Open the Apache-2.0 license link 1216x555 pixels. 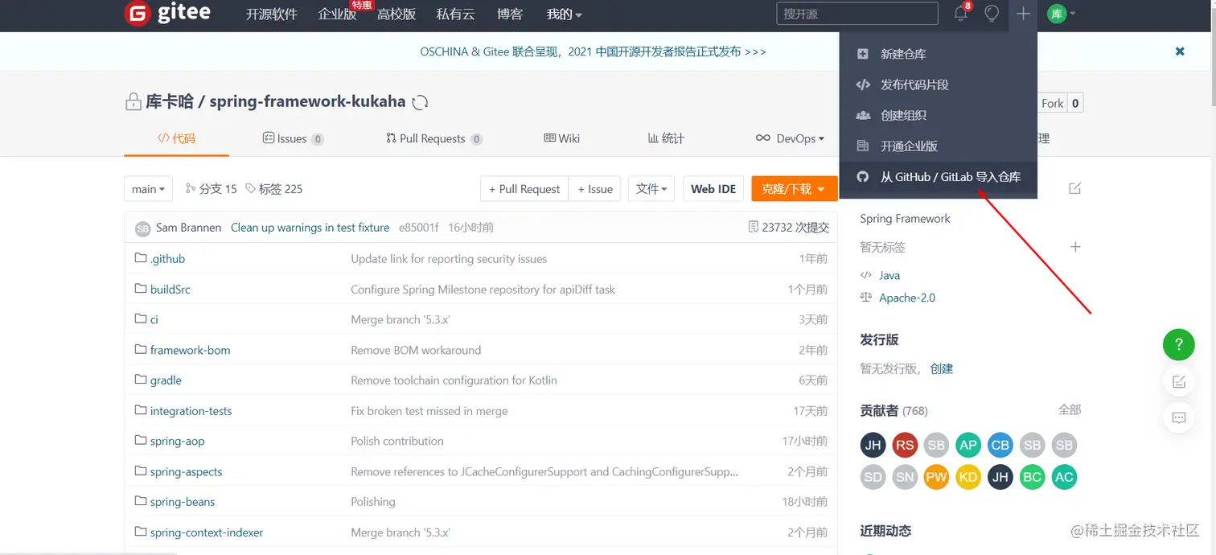click(x=907, y=298)
